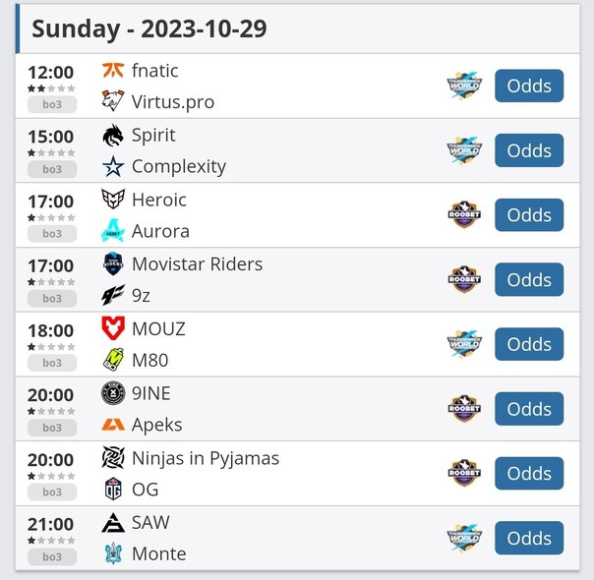Click the Aurora team logo
Image resolution: width=594 pixels, height=580 pixels.
tap(113, 231)
